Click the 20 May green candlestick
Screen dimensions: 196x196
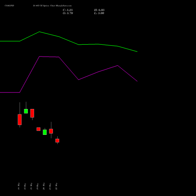coord(45,132)
